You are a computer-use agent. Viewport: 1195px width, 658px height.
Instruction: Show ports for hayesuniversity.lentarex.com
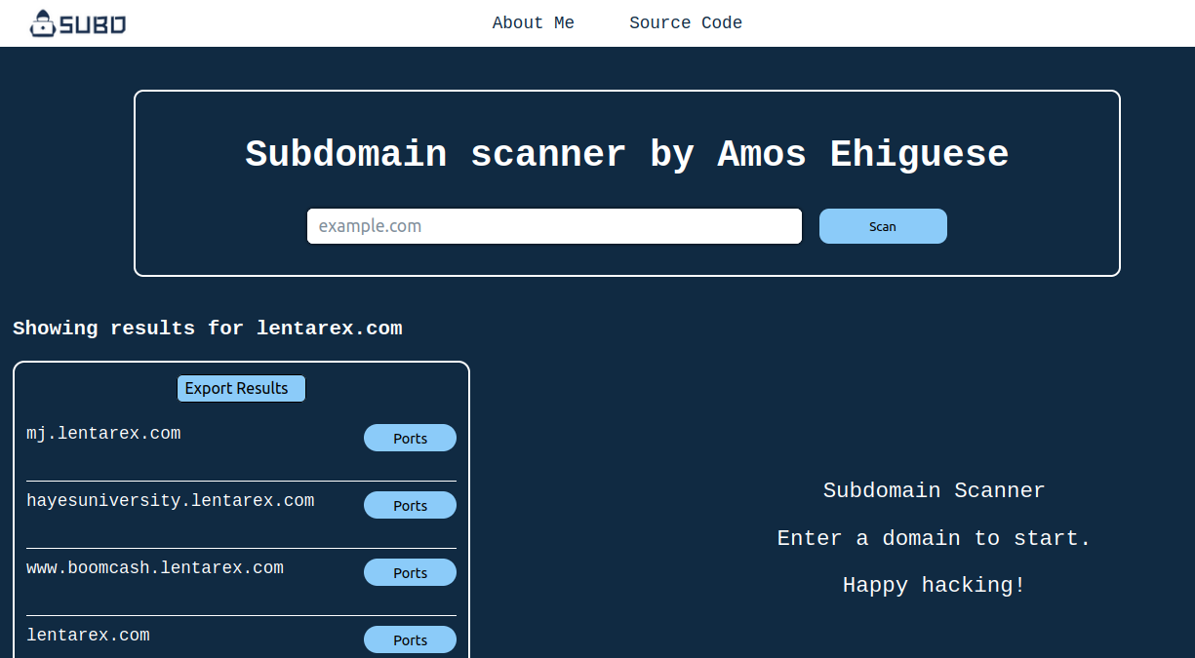(410, 505)
